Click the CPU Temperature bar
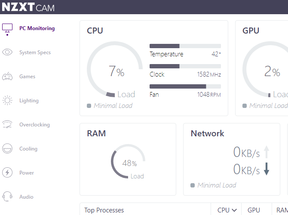The height and width of the screenshot is (215, 288). (x=185, y=46)
